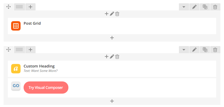Clone the Custom Heading row
Screen dimensions: 224x107
205,50
